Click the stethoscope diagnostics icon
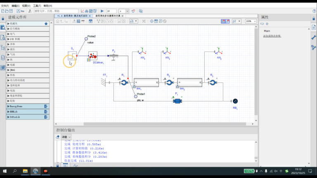 pyautogui.click(x=133, y=11)
